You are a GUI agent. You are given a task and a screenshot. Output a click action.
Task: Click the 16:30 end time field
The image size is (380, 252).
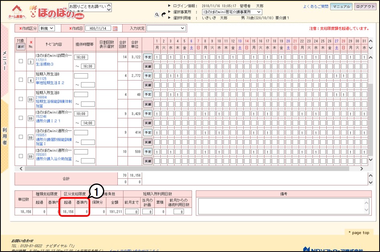[88, 67]
